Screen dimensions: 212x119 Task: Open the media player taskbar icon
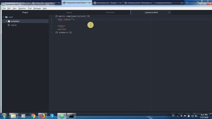(23, 116)
